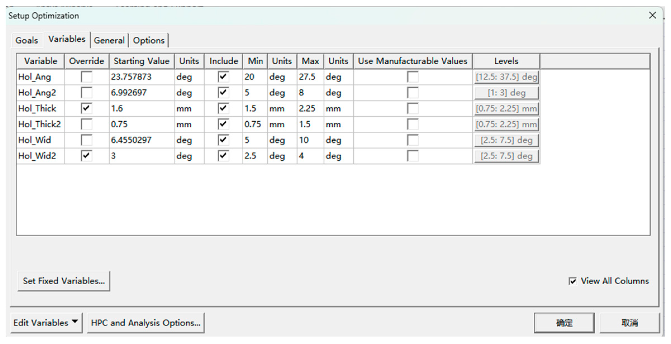Open HPC and Analysis Options
The width and height of the screenshot is (671, 344).
(x=146, y=323)
